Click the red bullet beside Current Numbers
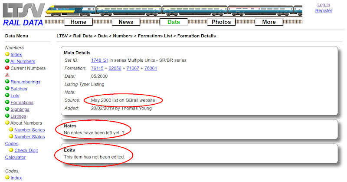 (x=7, y=68)
